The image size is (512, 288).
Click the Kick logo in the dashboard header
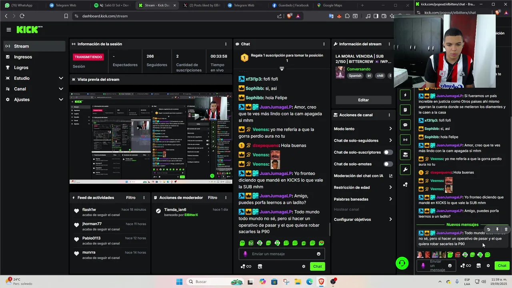coord(29,30)
